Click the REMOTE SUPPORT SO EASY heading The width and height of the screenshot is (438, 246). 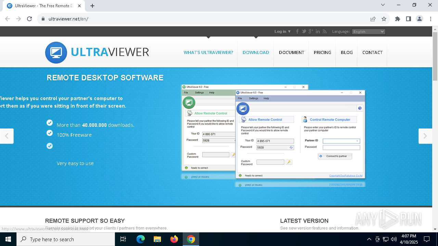(x=85, y=221)
